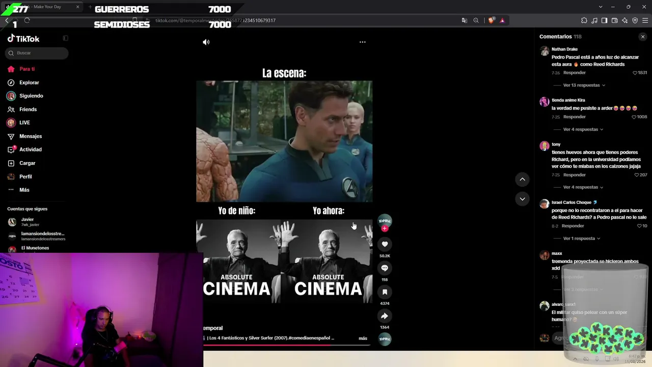Open the spinning music disc icon
Image resolution: width=652 pixels, height=367 pixels.
tap(385, 339)
